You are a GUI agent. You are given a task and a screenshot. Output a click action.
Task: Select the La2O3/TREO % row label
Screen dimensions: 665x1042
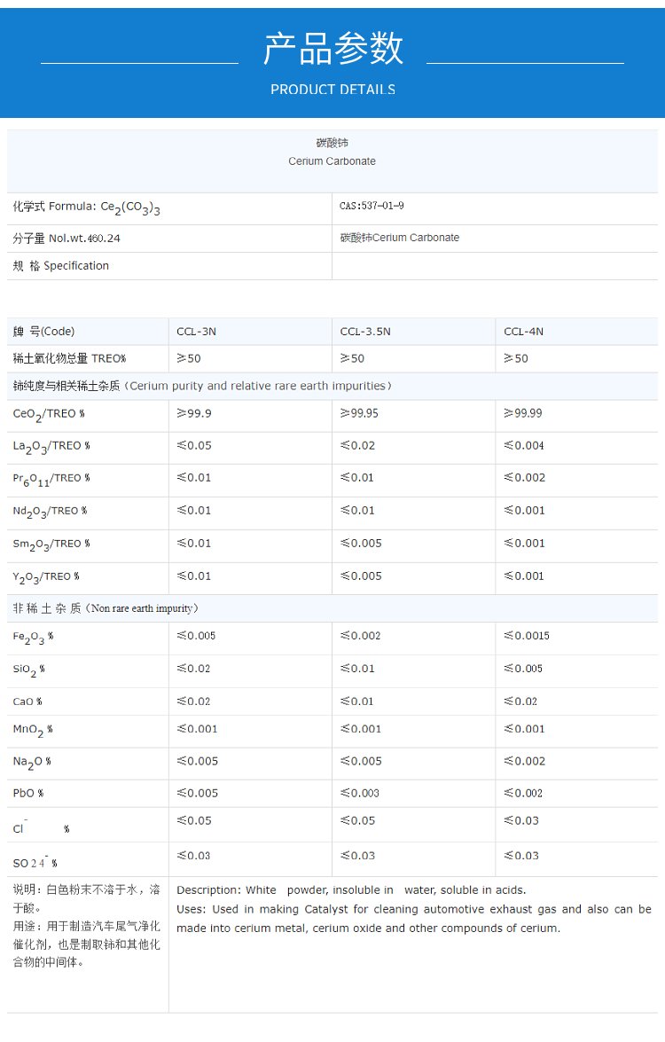[51, 447]
